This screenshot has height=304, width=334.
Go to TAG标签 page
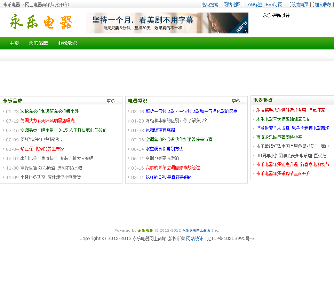tap(254, 5)
